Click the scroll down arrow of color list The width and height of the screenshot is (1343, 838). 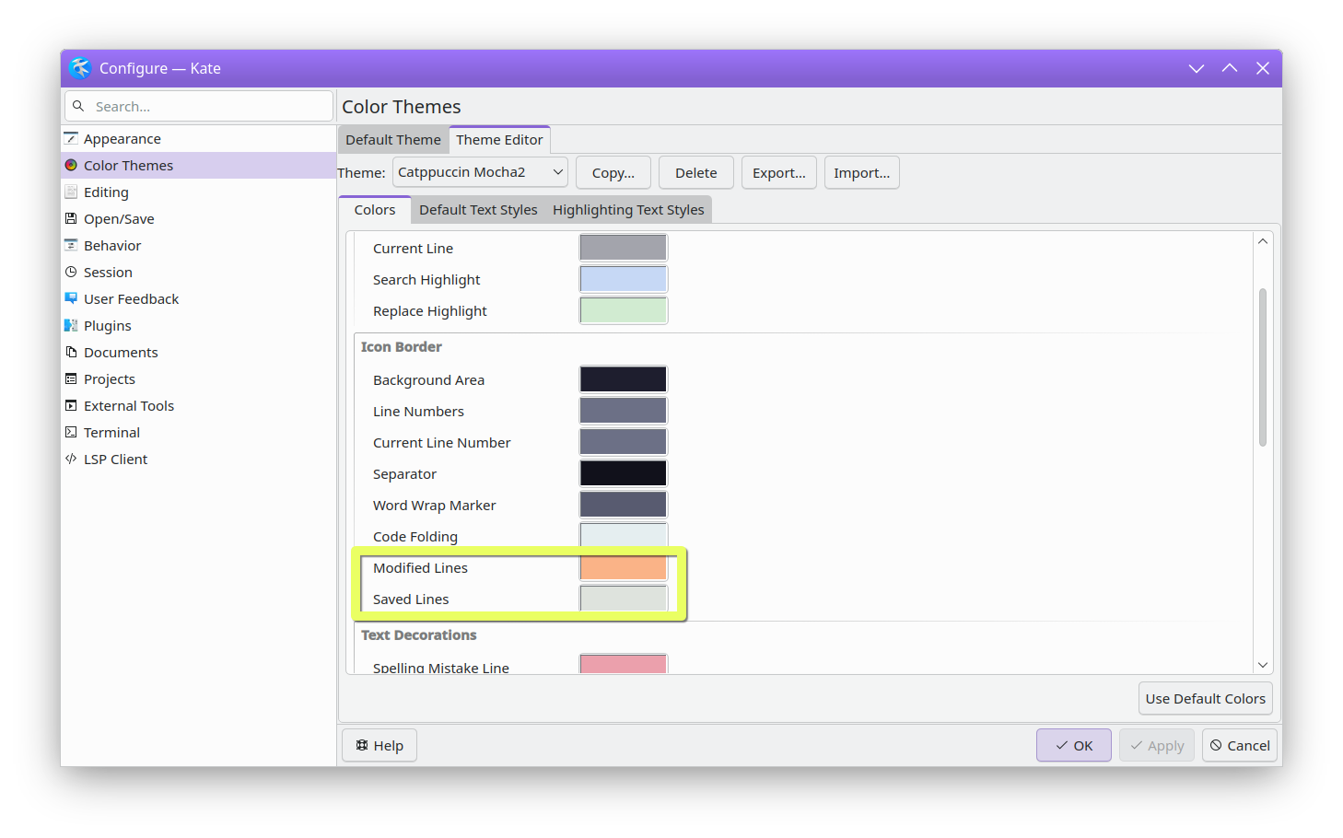[x=1263, y=665]
